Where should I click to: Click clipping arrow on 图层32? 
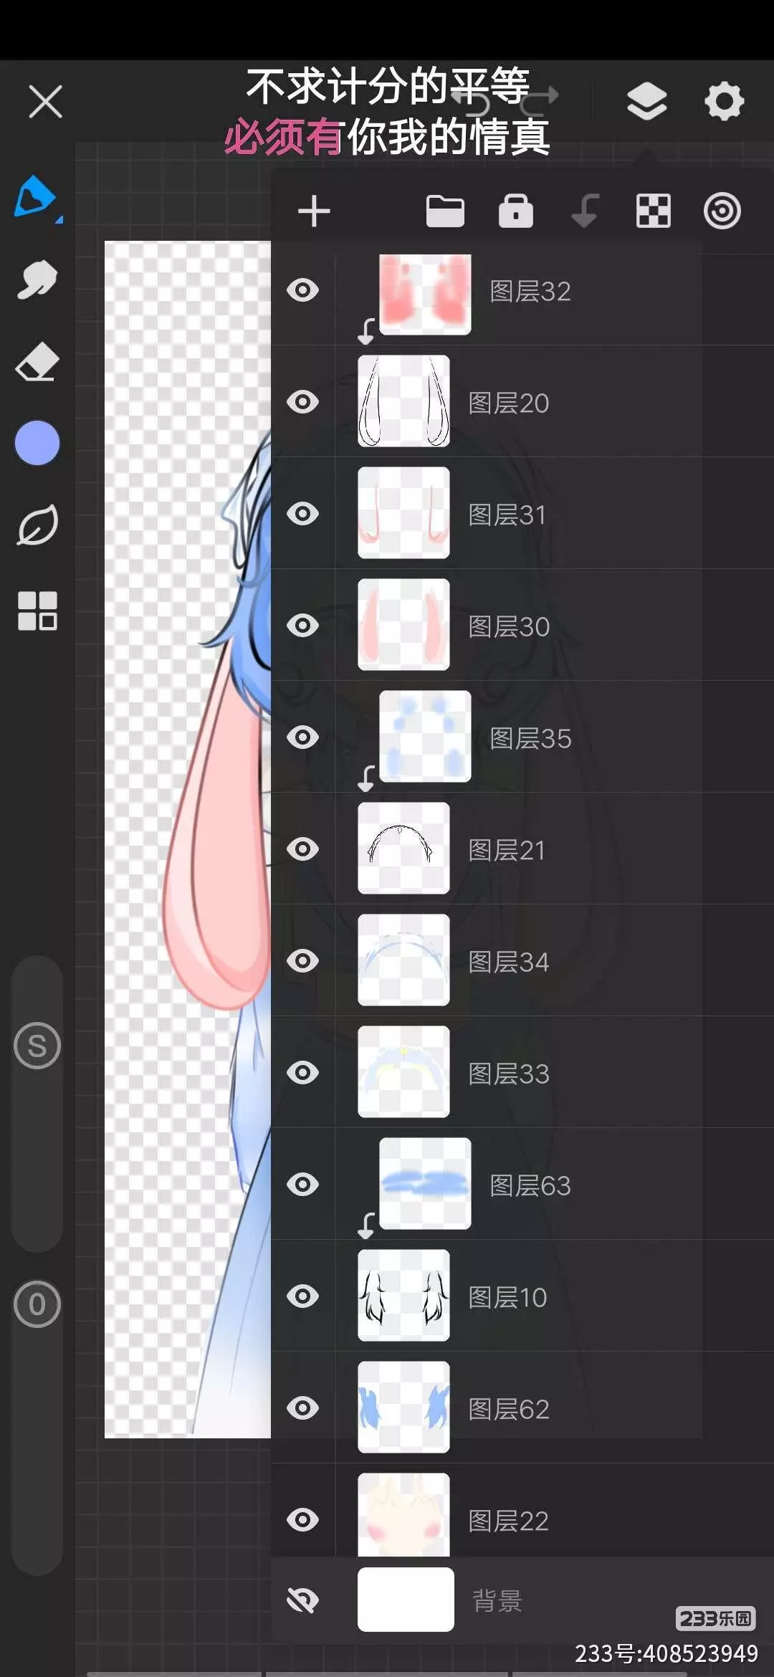pos(366,332)
